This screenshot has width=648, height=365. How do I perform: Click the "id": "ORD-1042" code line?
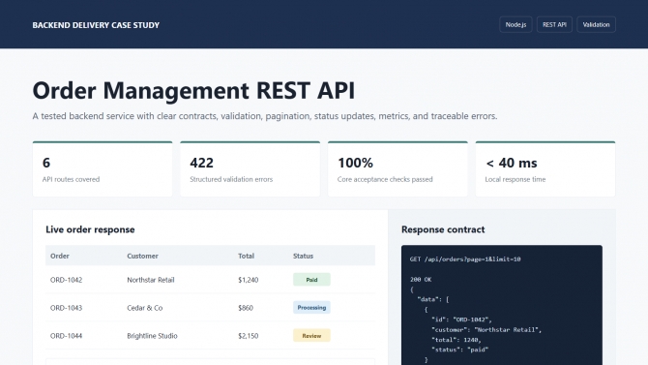coord(461,319)
